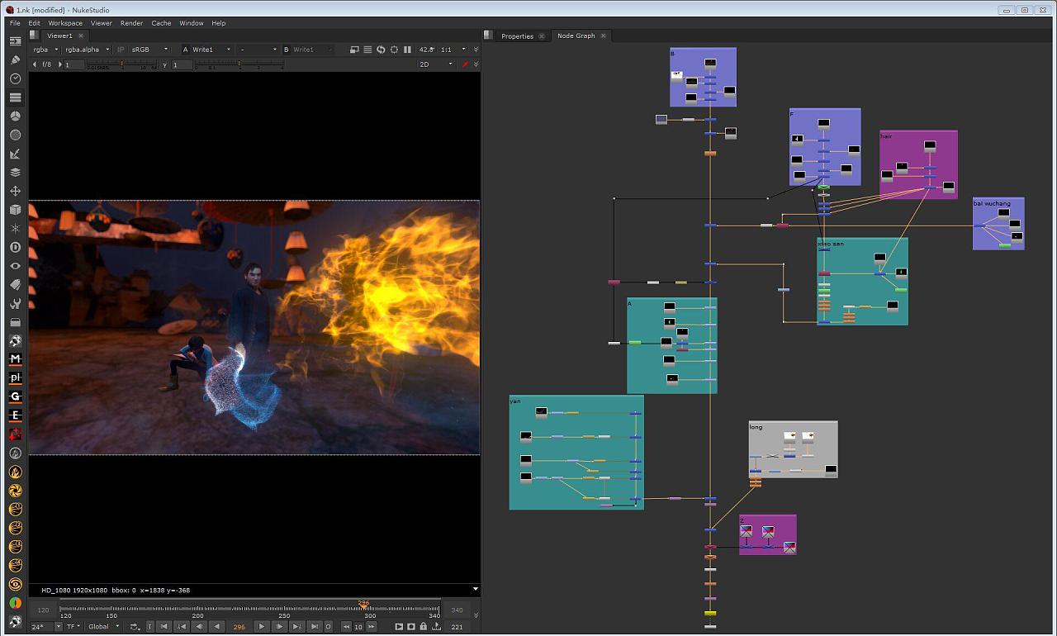Toggle the IP input process button
This screenshot has width=1057, height=636.
121,50
